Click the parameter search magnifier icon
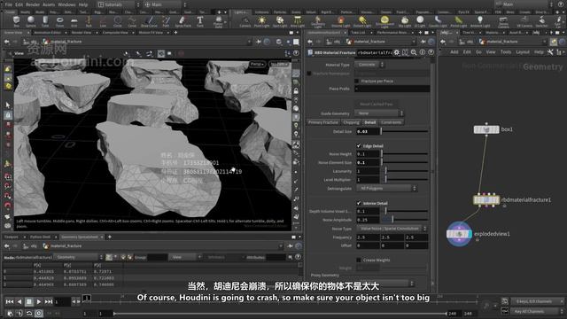Screen dimensions: 567x319 (x=414, y=52)
